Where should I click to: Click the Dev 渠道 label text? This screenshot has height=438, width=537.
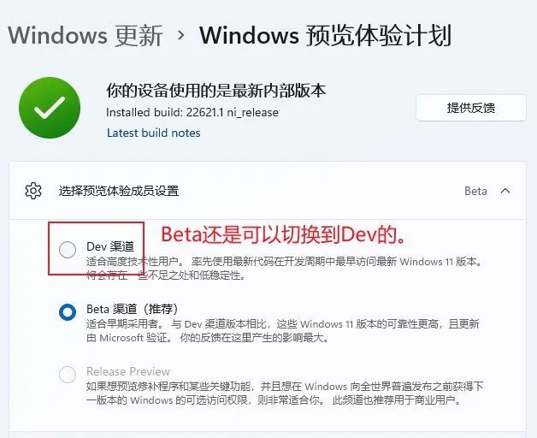[110, 246]
